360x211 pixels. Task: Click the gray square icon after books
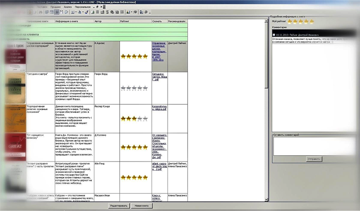click(x=122, y=12)
